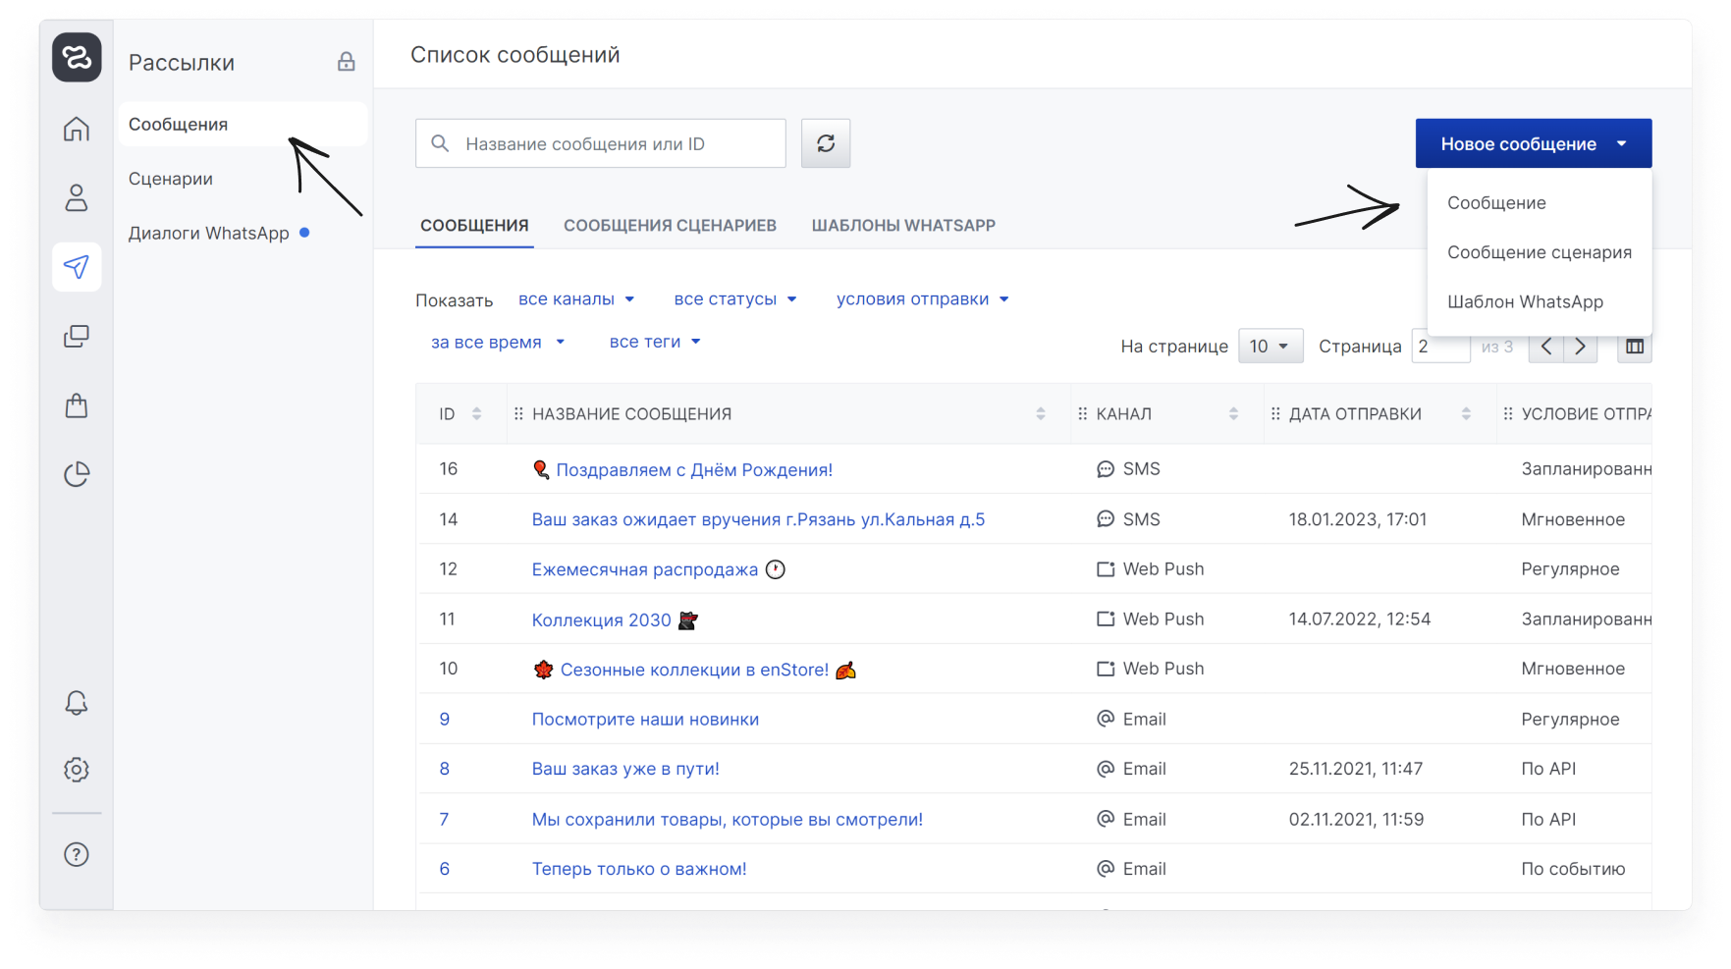Image resolution: width=1731 pixels, height=969 pixels.
Task: Open the per-page 10 dropdown
Action: pos(1271,347)
